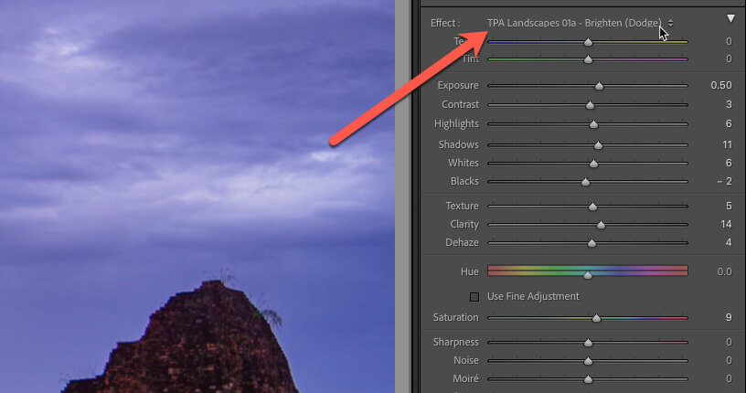Click the Tint slider handle
The image size is (746, 393).
pyautogui.click(x=588, y=60)
